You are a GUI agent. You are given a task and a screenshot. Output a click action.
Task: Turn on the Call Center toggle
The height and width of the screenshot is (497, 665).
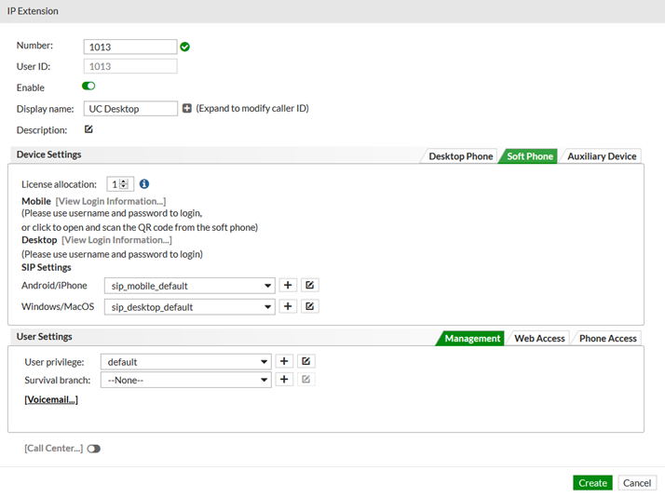[x=93, y=449]
